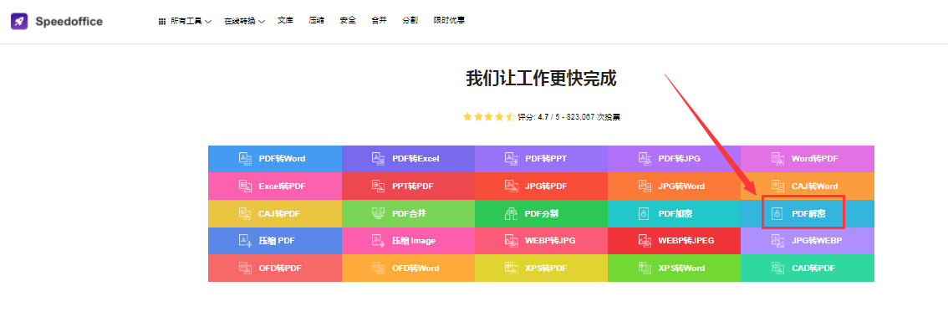The height and width of the screenshot is (317, 948).
Task: Click the Speedoffice rocket logo icon
Action: click(x=19, y=22)
